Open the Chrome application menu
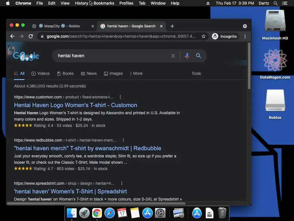The width and height of the screenshot is (294, 221). click(23, 3)
